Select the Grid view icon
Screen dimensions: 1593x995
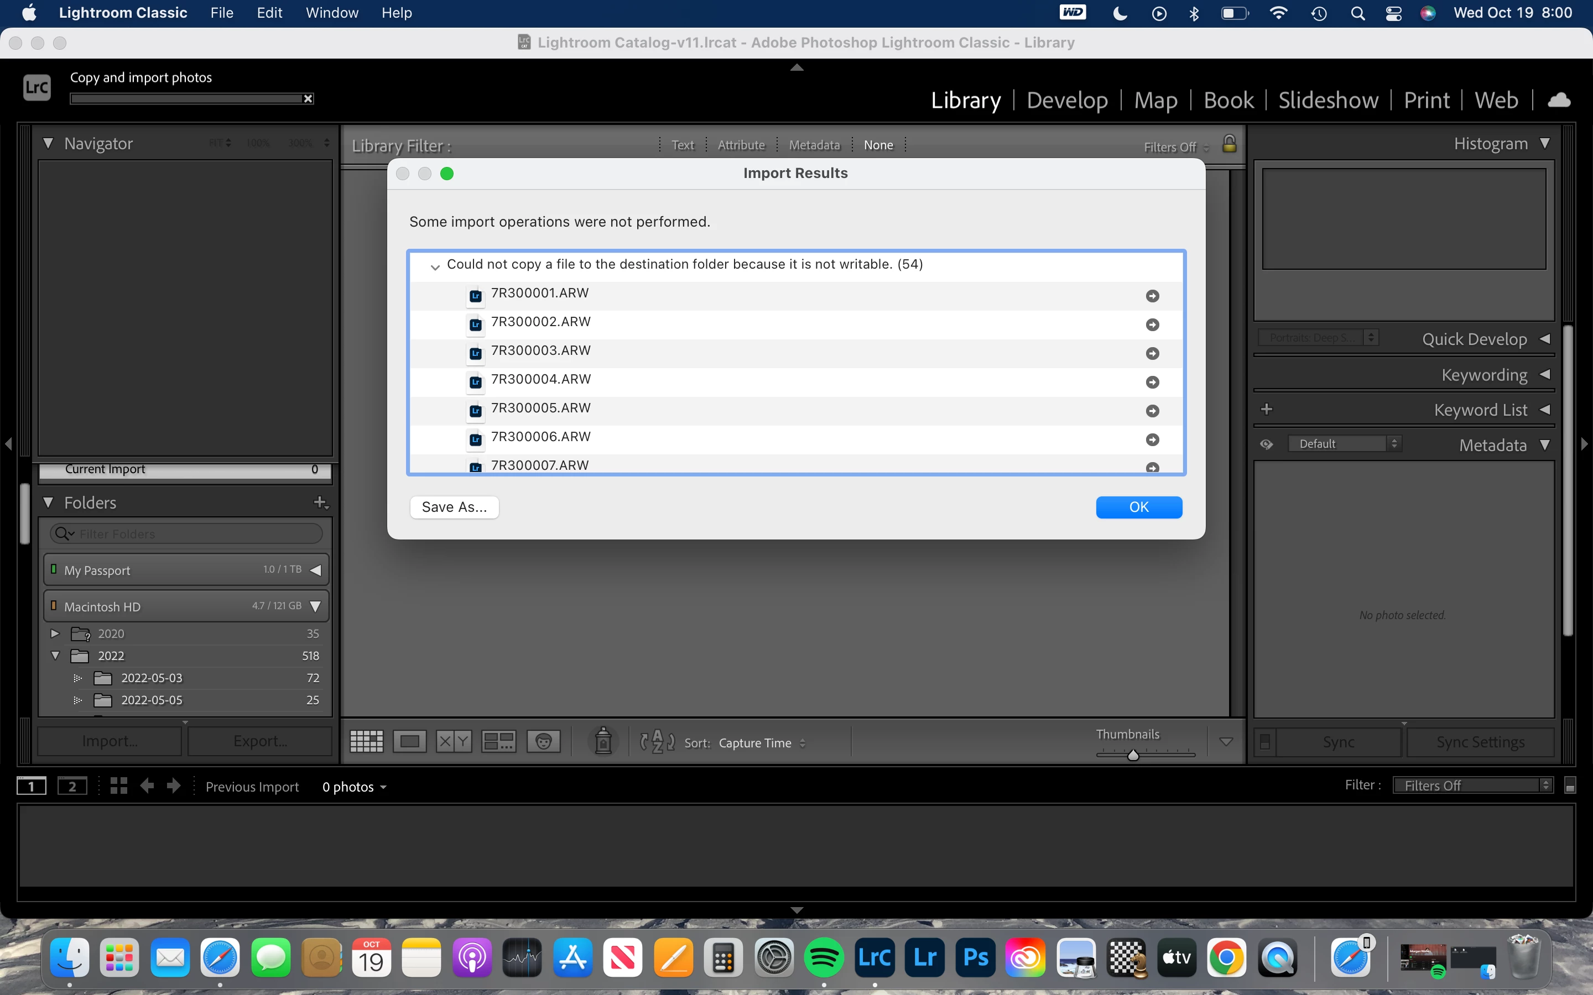pyautogui.click(x=366, y=742)
